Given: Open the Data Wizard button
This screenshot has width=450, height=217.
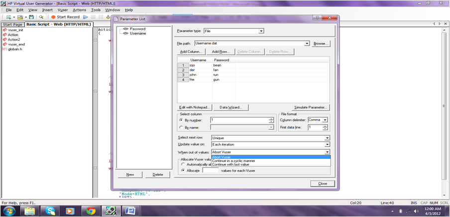Looking at the screenshot, I should (231, 107).
